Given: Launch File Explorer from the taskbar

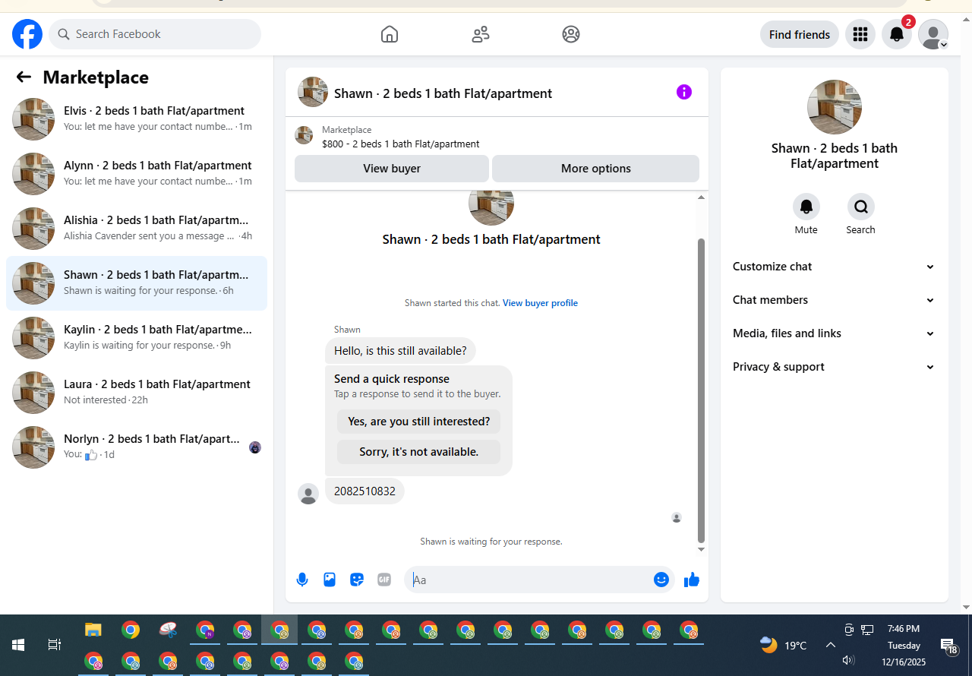Looking at the screenshot, I should [x=93, y=630].
